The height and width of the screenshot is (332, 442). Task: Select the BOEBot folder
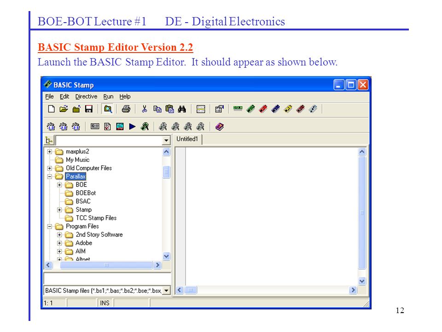[86, 193]
